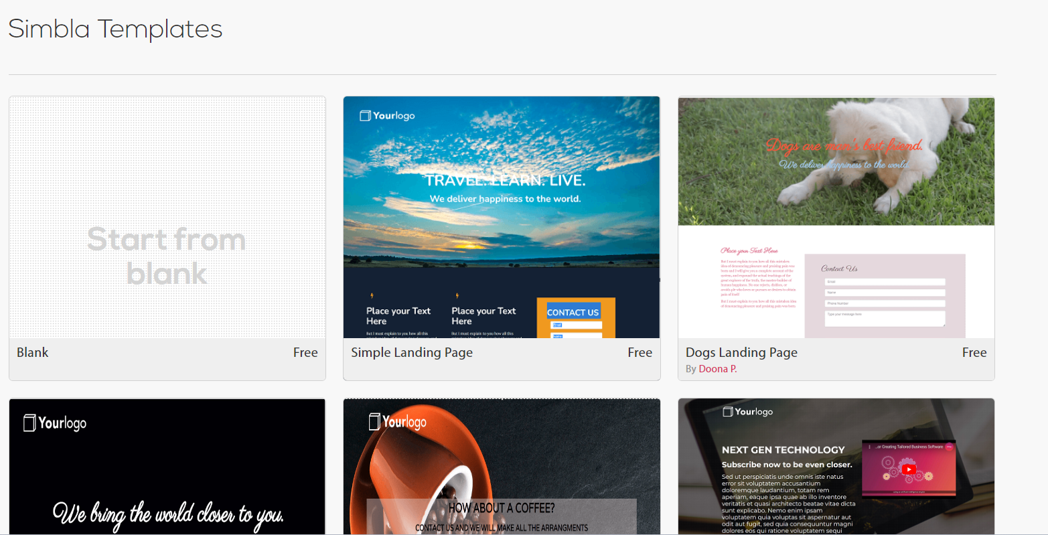
Task: Select the black 'We bring the world closer' template
Action: [167, 467]
